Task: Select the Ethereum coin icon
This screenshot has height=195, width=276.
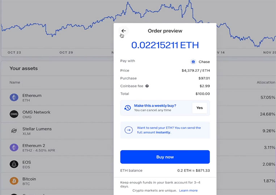Action: coord(14,97)
